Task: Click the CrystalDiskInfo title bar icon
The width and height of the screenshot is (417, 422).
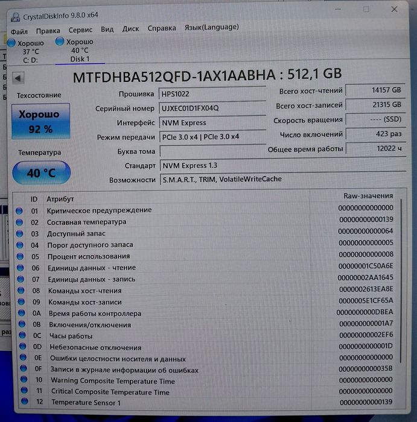Action: coord(15,17)
